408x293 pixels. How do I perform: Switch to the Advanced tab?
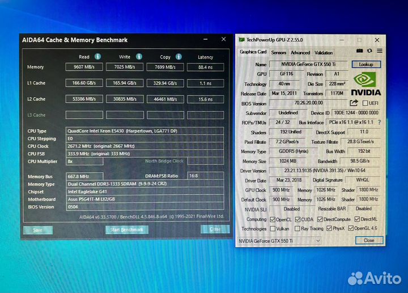(x=300, y=53)
